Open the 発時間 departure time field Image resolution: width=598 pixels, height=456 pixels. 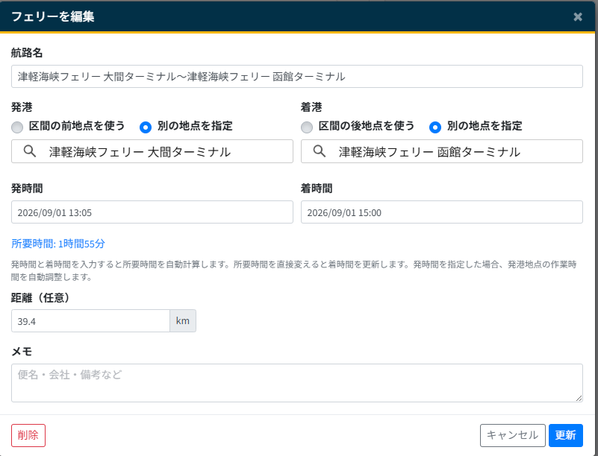pos(152,212)
